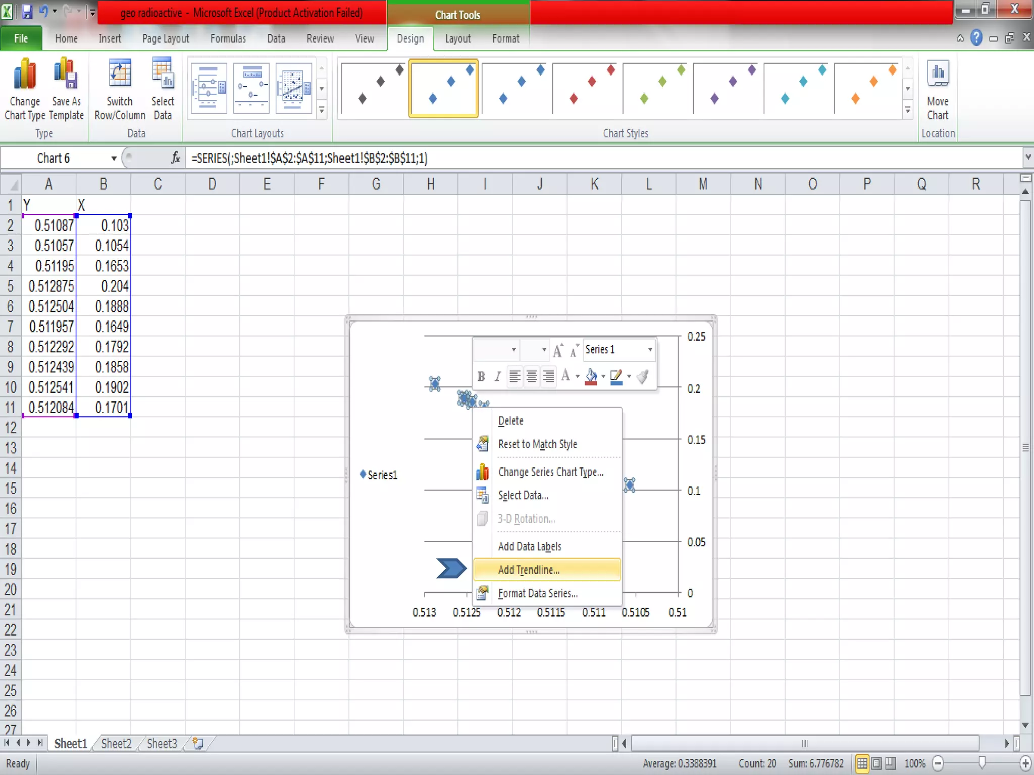Click the Format Painter brush in mini toolbar
The width and height of the screenshot is (1034, 775).
click(643, 376)
